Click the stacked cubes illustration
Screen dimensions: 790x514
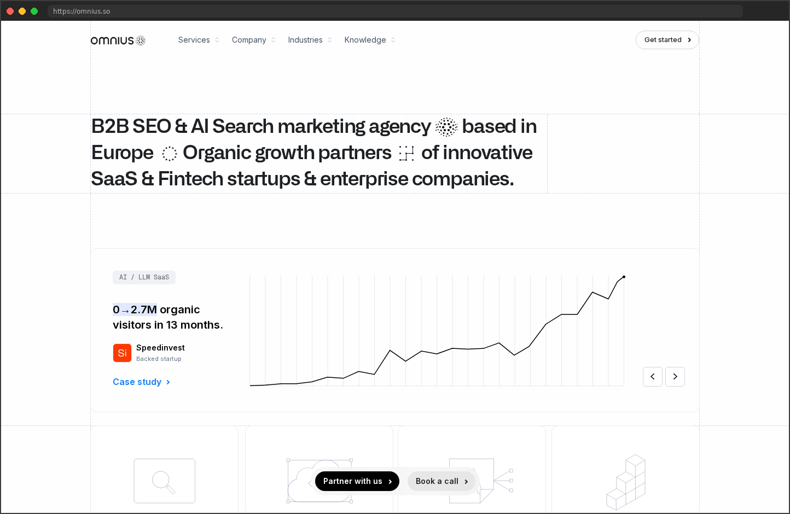pyautogui.click(x=626, y=482)
